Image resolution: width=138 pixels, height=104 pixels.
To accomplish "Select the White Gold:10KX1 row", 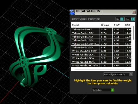I will point(101,55).
